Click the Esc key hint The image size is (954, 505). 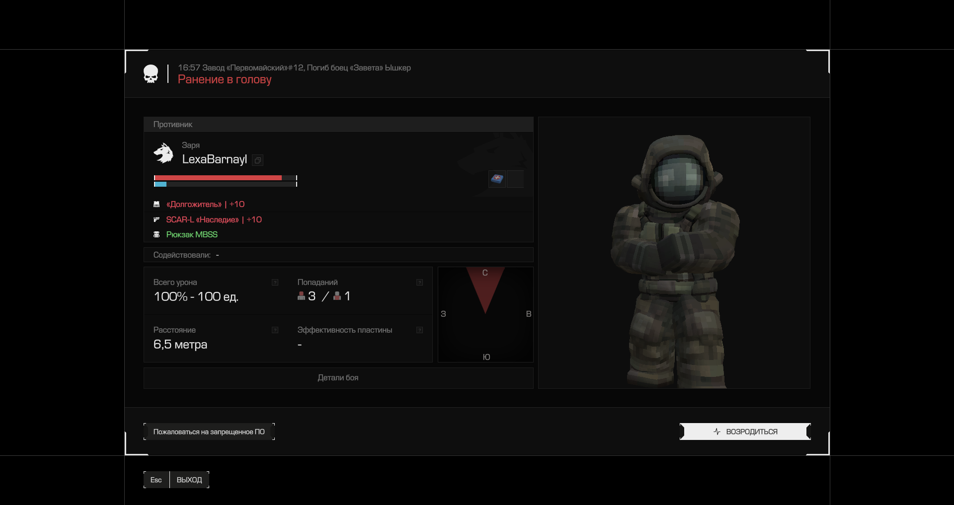(156, 480)
